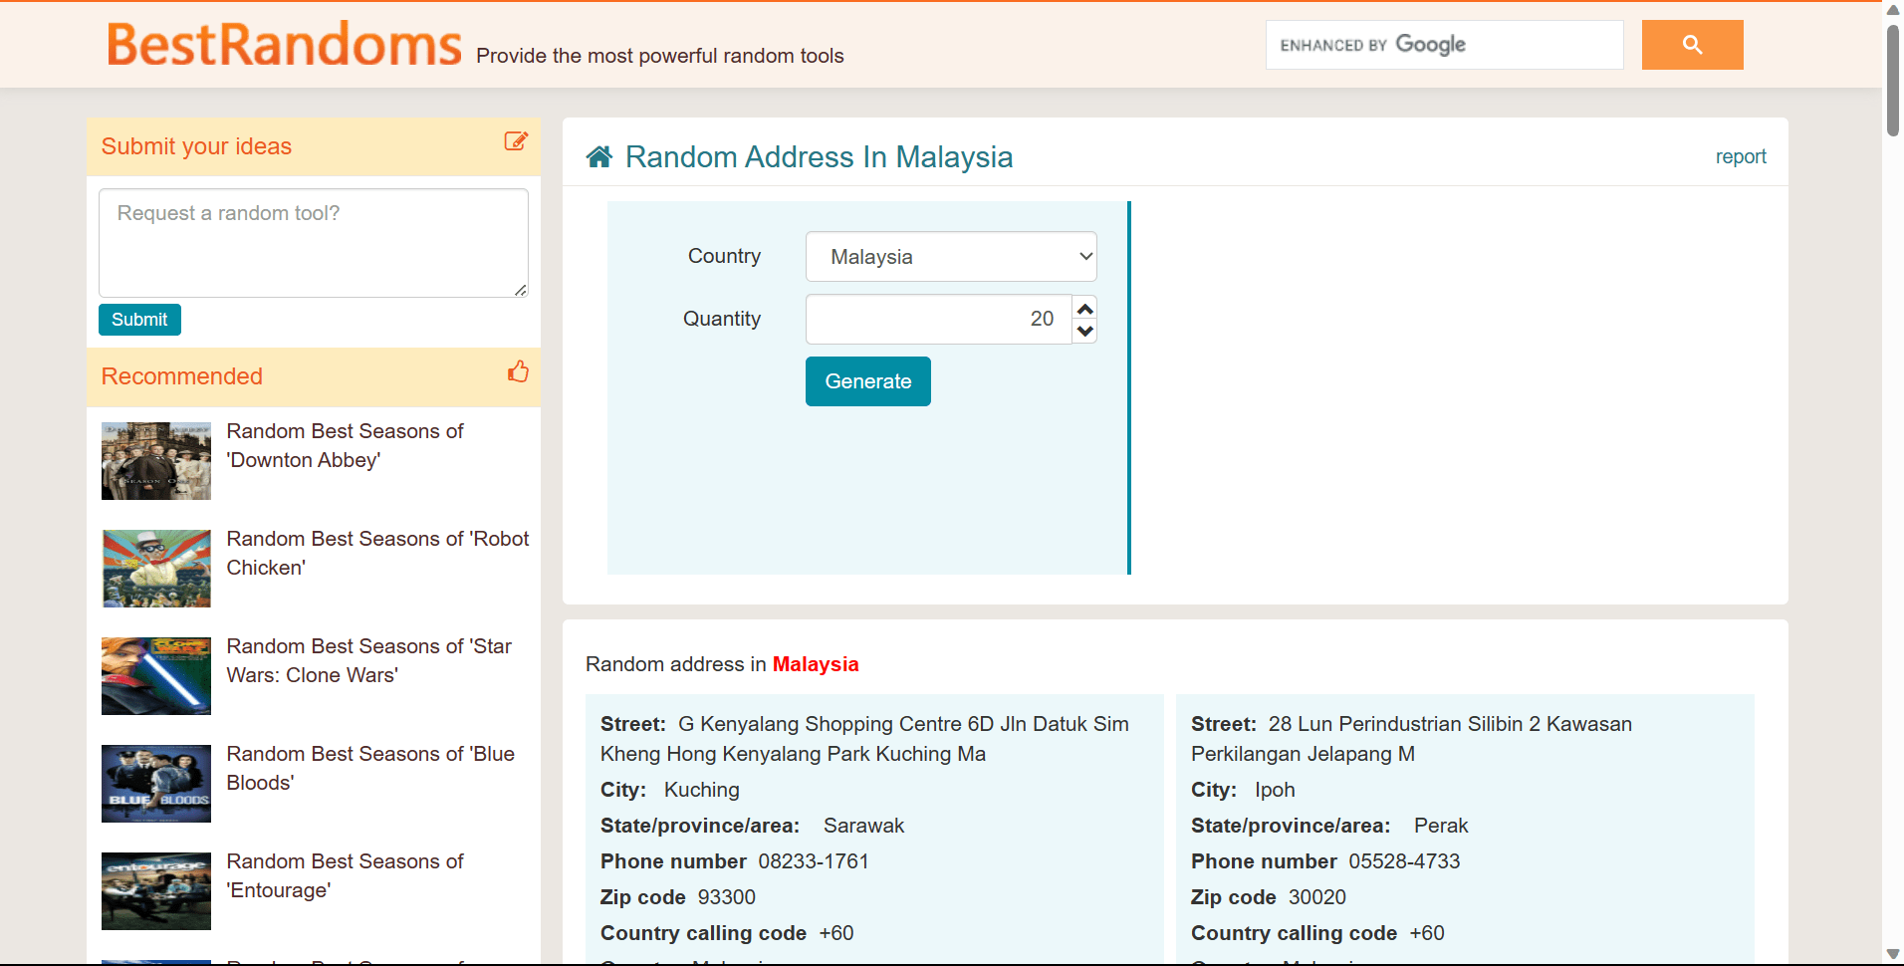Click the Submit your ideas heading
This screenshot has height=966, width=1904.
196,146
